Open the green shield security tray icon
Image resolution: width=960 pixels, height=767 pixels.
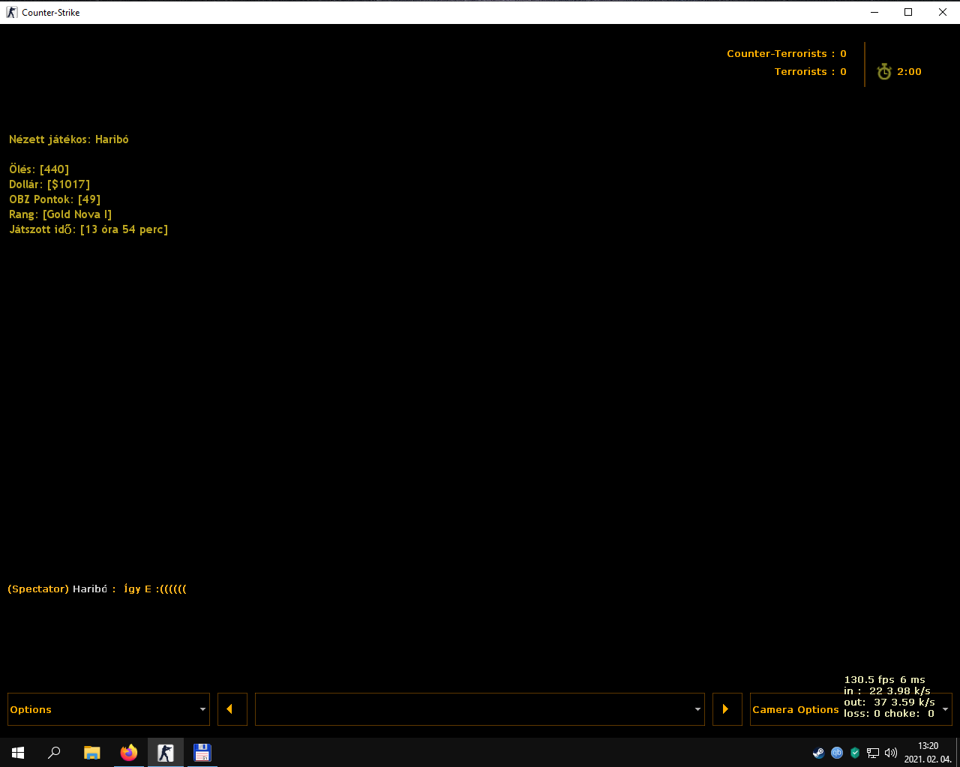(855, 753)
